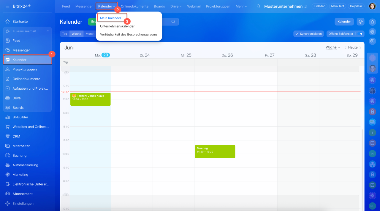Screen dimensions: 380x211
Task: Open Feed in the top navigation
Action: 66,6
